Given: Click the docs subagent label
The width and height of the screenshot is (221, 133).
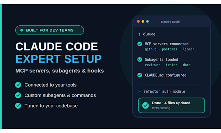Looking at the screenshot, I should [187, 65].
